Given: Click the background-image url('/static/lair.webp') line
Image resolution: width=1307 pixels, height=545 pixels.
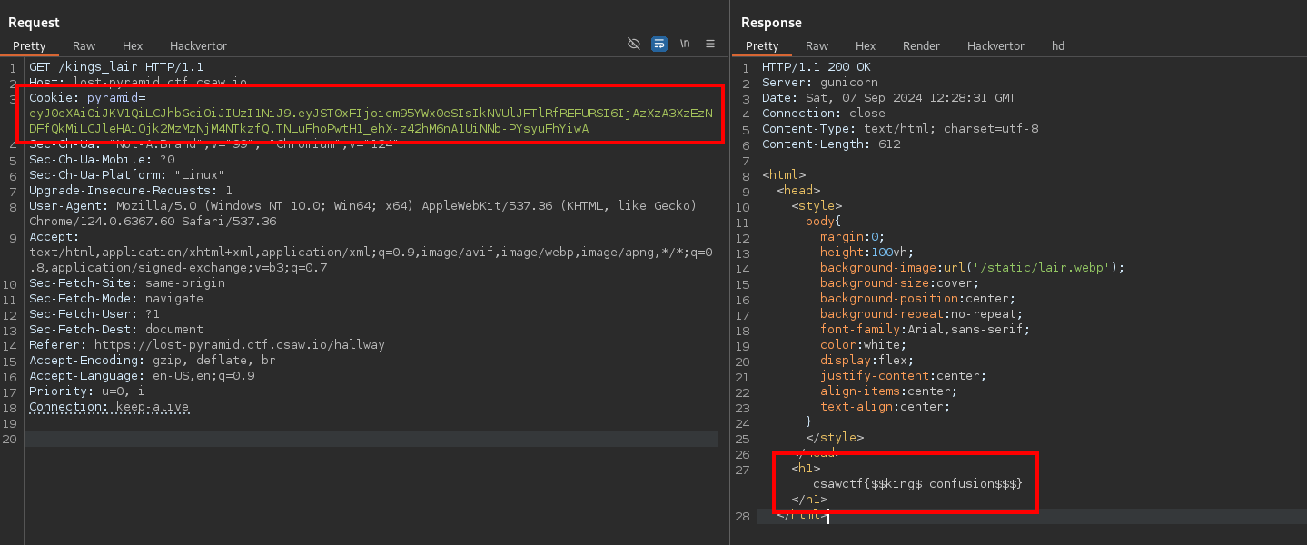Looking at the screenshot, I should [x=973, y=268].
